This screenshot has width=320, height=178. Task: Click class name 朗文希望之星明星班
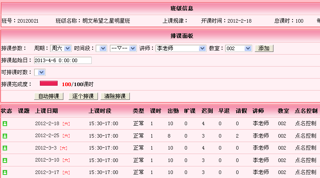[x=106, y=21]
